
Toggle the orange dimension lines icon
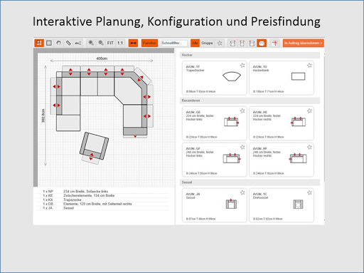coord(134,43)
